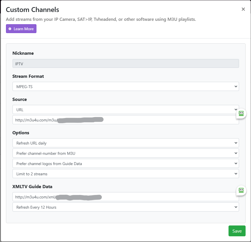Change the Prefer channel-number from M3U option
This screenshot has height=242, width=251.
(x=126, y=153)
